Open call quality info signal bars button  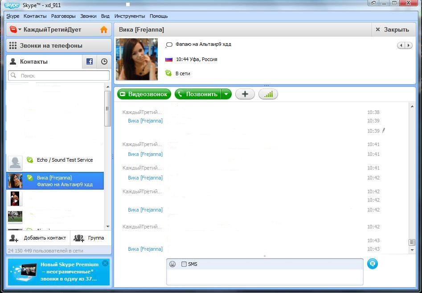coord(268,94)
